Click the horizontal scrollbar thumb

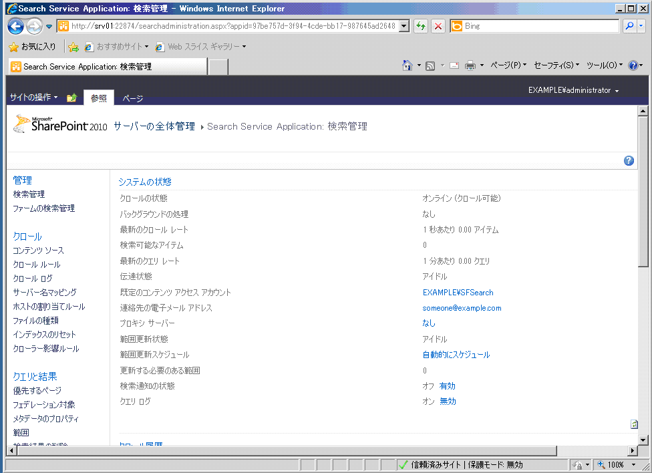point(287,450)
